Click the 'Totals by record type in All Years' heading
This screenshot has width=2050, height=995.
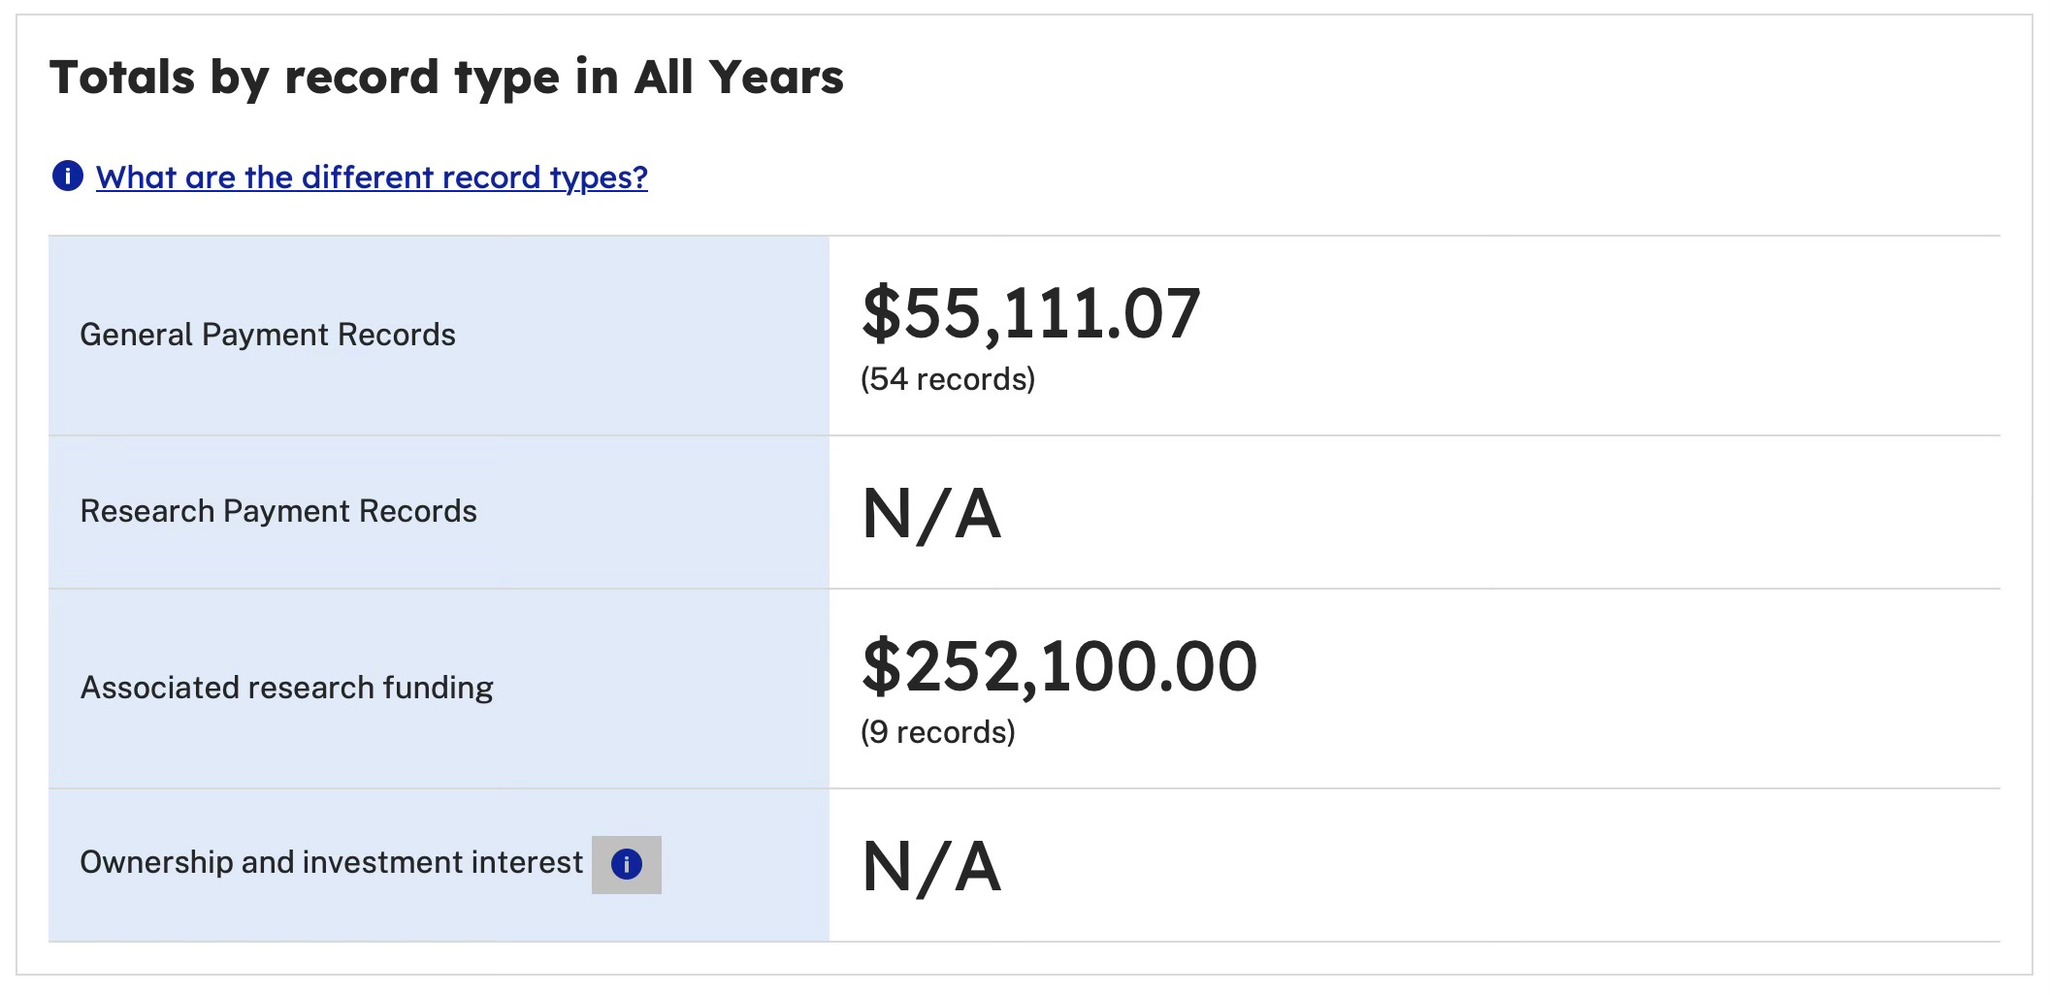pos(447,78)
